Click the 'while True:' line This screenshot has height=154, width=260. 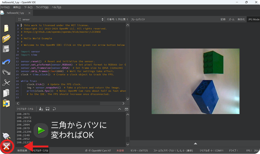click(x=29, y=81)
